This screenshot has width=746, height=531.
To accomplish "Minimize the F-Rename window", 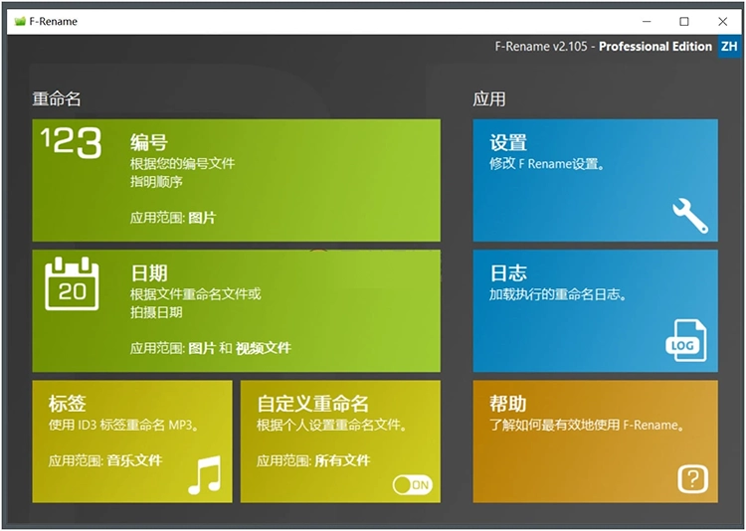I will tap(646, 21).
